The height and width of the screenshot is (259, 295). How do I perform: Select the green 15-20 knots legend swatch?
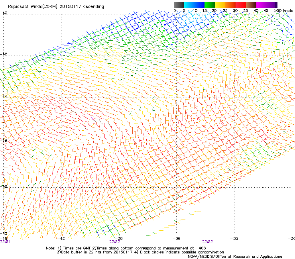point(210,5)
